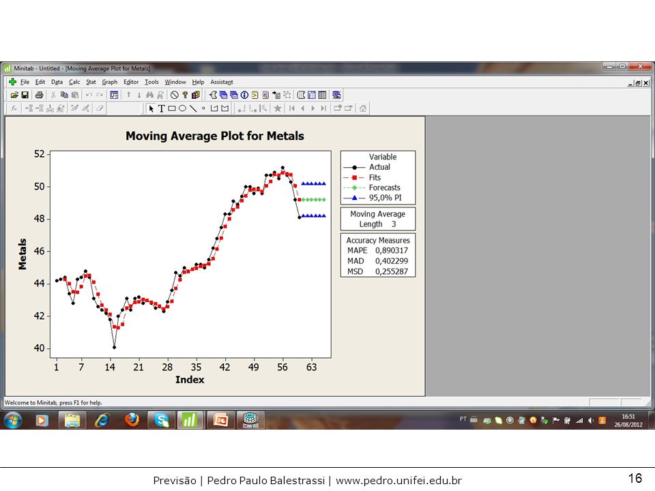The height and width of the screenshot is (491, 655).
Task: Click the Show Graphs Folder icon
Action: [x=234, y=95]
